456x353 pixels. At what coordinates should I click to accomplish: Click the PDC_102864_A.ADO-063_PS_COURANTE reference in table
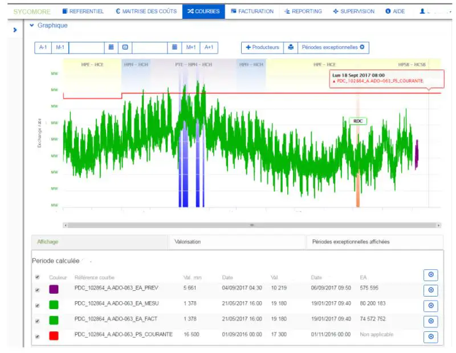tap(123, 334)
